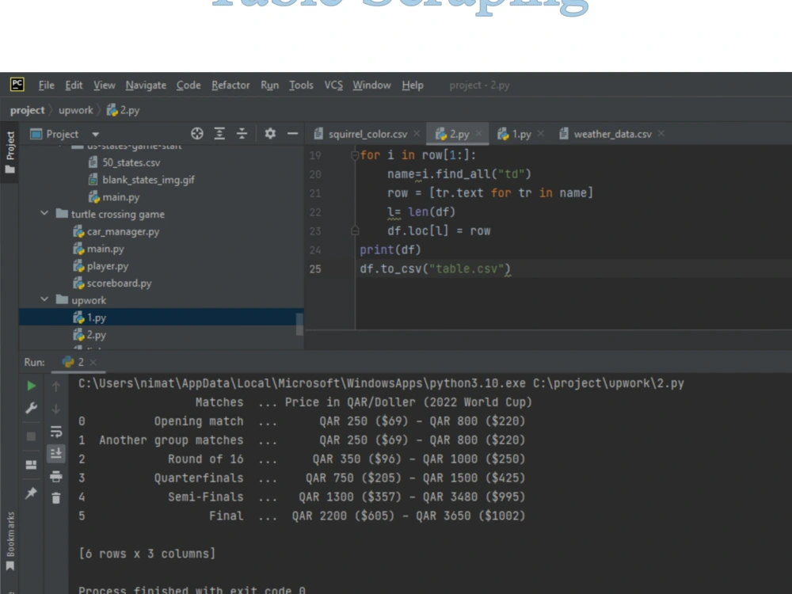
Task: Open Project panel settings gear
Action: coord(270,133)
